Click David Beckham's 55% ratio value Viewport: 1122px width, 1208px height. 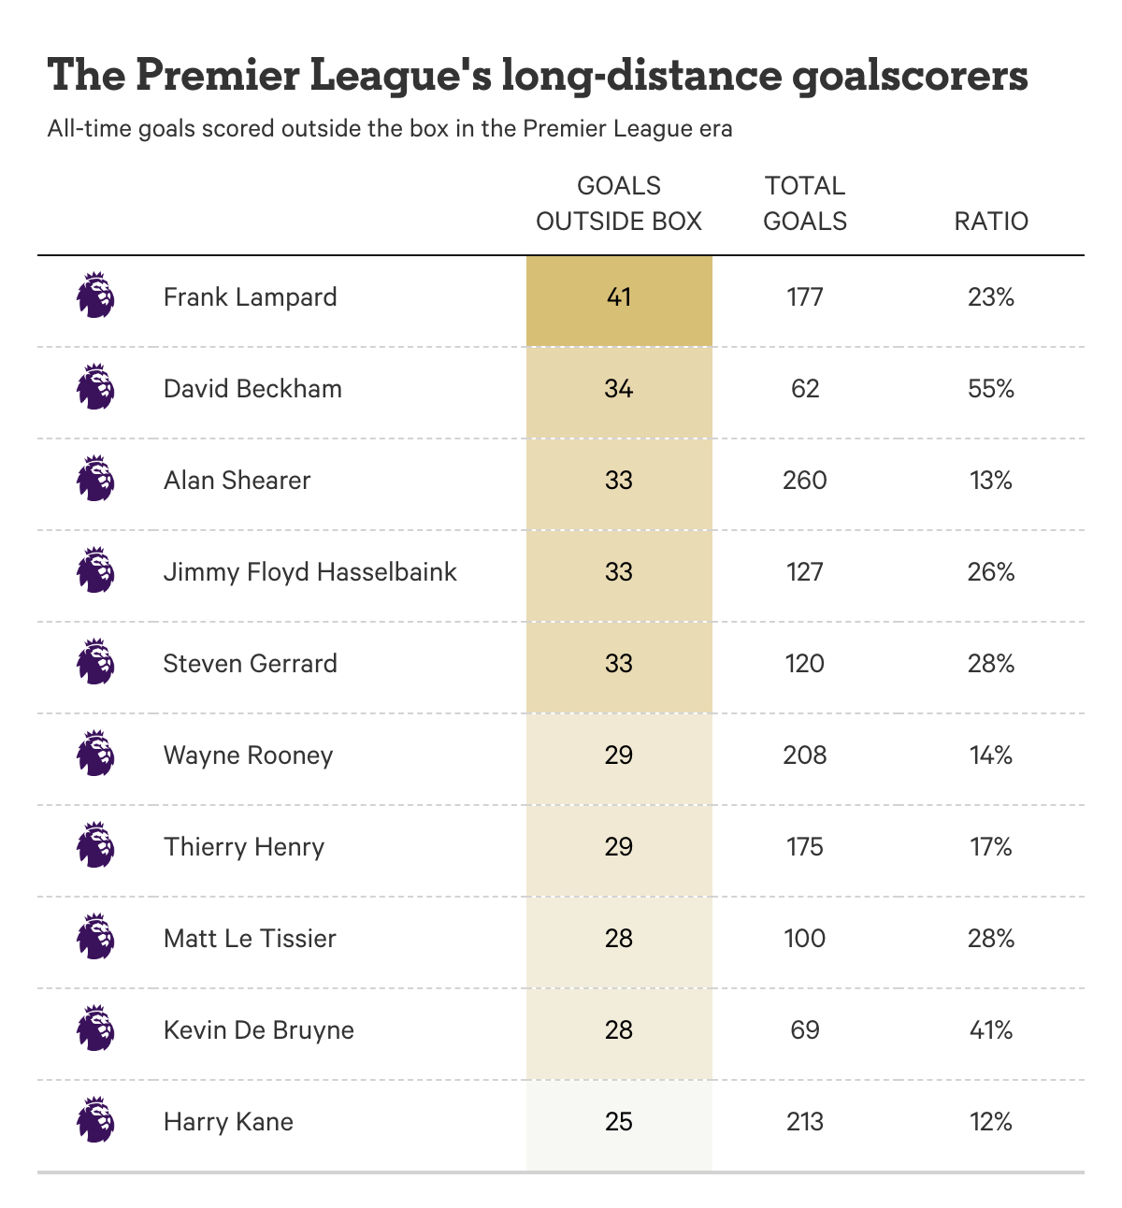click(x=991, y=389)
